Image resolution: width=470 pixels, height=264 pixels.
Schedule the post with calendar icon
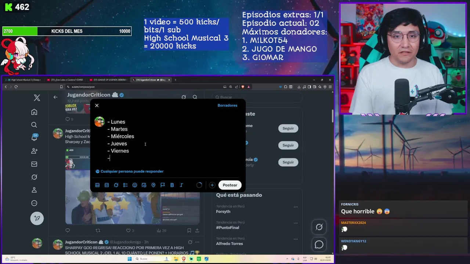(144, 185)
